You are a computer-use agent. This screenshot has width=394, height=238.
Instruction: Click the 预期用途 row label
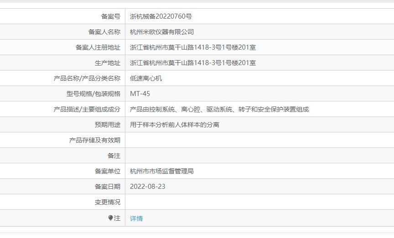[x=108, y=125]
